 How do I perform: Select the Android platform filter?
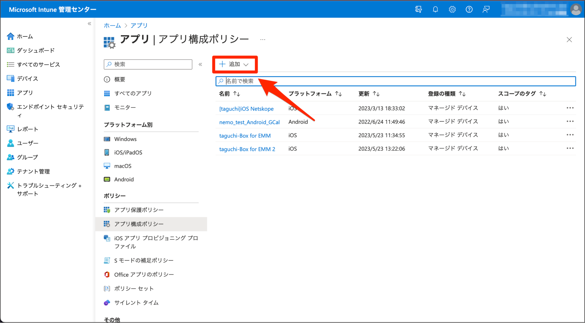coord(123,179)
